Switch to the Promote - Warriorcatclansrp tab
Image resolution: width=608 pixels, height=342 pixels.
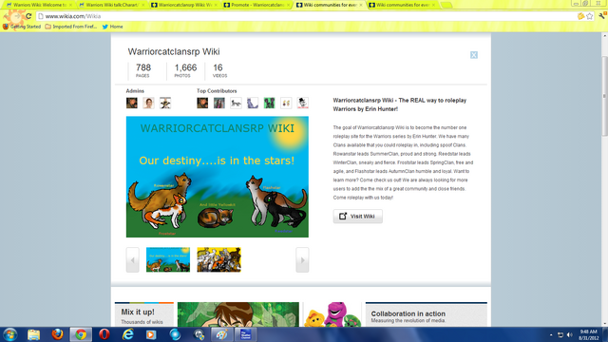coord(256,5)
